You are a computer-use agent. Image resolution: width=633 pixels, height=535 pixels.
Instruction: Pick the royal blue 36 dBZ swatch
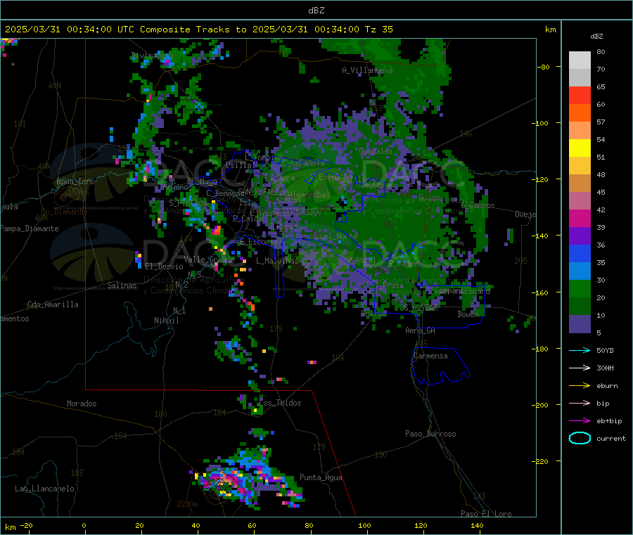coord(580,253)
